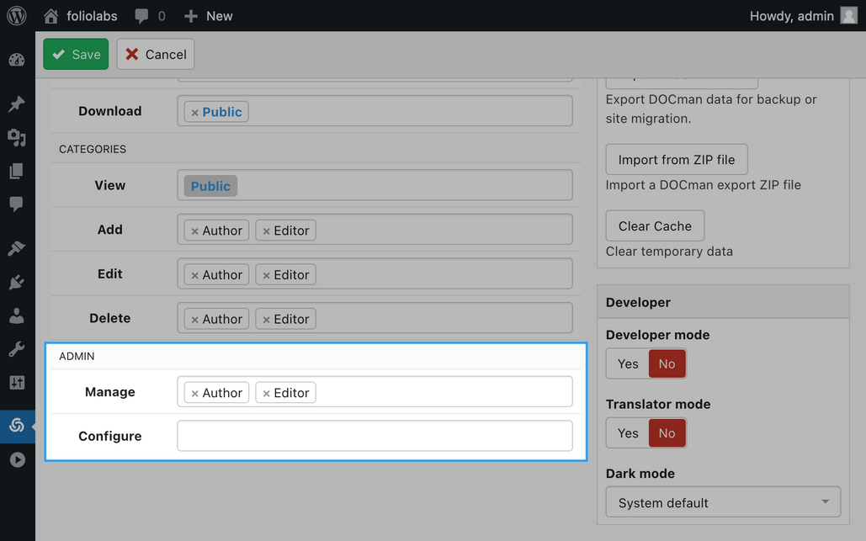Image resolution: width=866 pixels, height=541 pixels.
Task: Open comments bubble in admin bar
Action: 141,16
